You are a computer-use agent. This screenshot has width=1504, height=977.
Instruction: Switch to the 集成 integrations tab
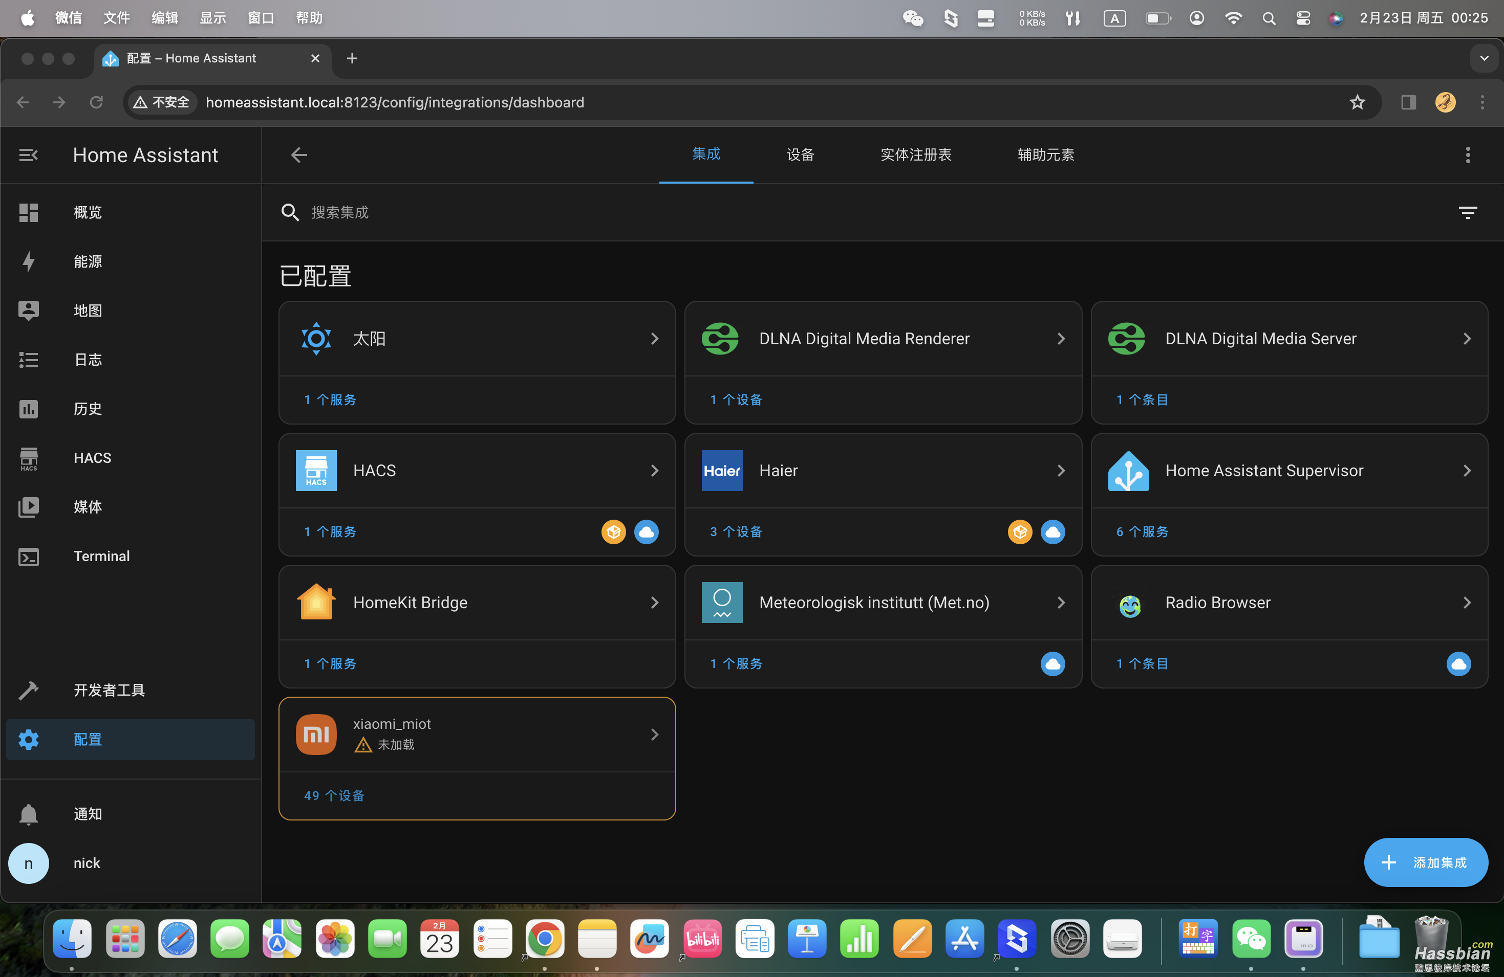coord(706,154)
